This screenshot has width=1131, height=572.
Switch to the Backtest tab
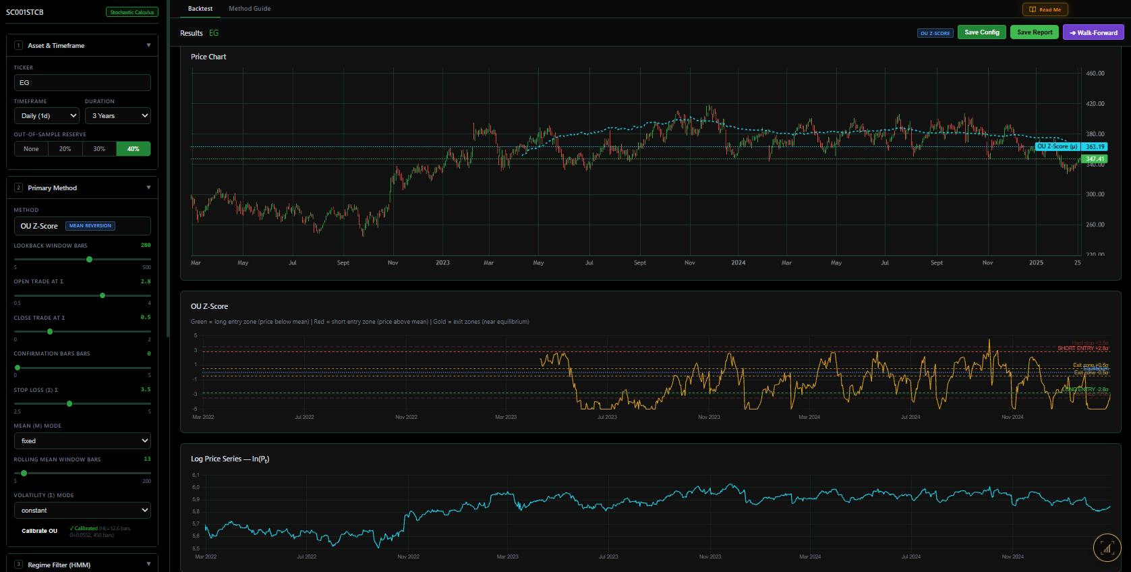pyautogui.click(x=200, y=9)
